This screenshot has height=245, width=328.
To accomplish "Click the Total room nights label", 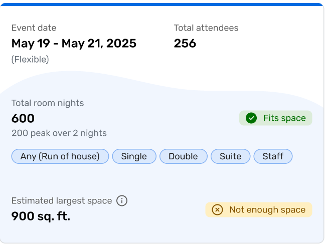I will [48, 103].
